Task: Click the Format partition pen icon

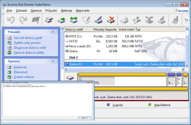Action: [x=98, y=20]
